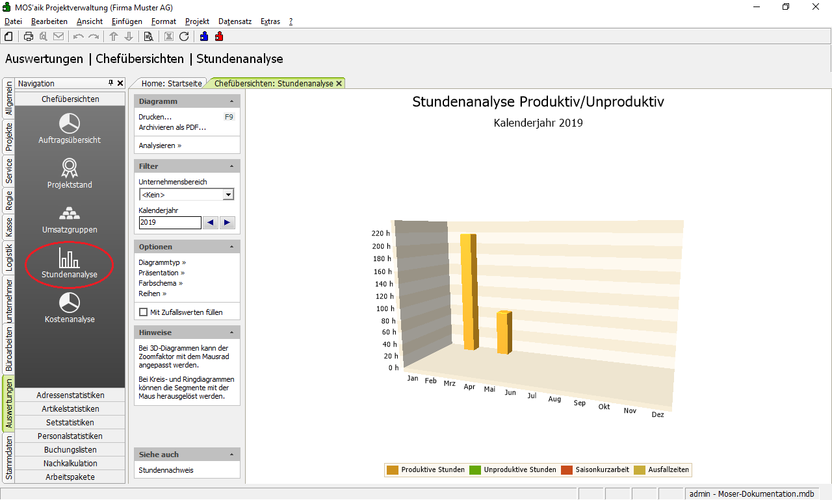
Task: Collapse the Diagramm section
Action: [232, 101]
